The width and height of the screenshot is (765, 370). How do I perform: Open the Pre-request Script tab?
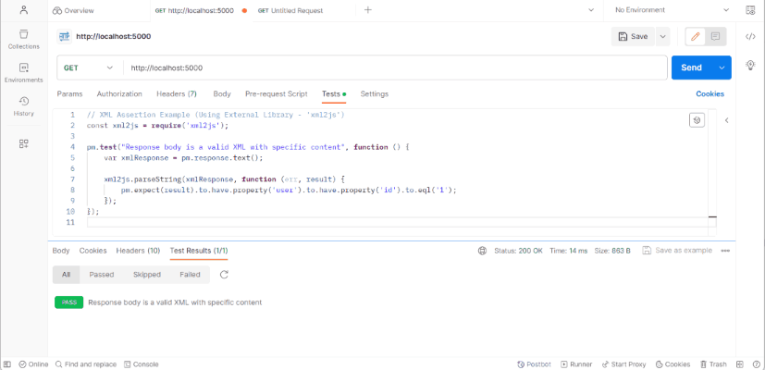pyautogui.click(x=277, y=93)
